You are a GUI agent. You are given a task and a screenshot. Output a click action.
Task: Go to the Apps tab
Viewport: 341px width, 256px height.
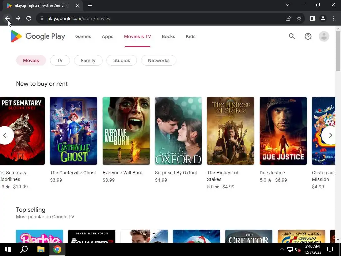(x=108, y=36)
